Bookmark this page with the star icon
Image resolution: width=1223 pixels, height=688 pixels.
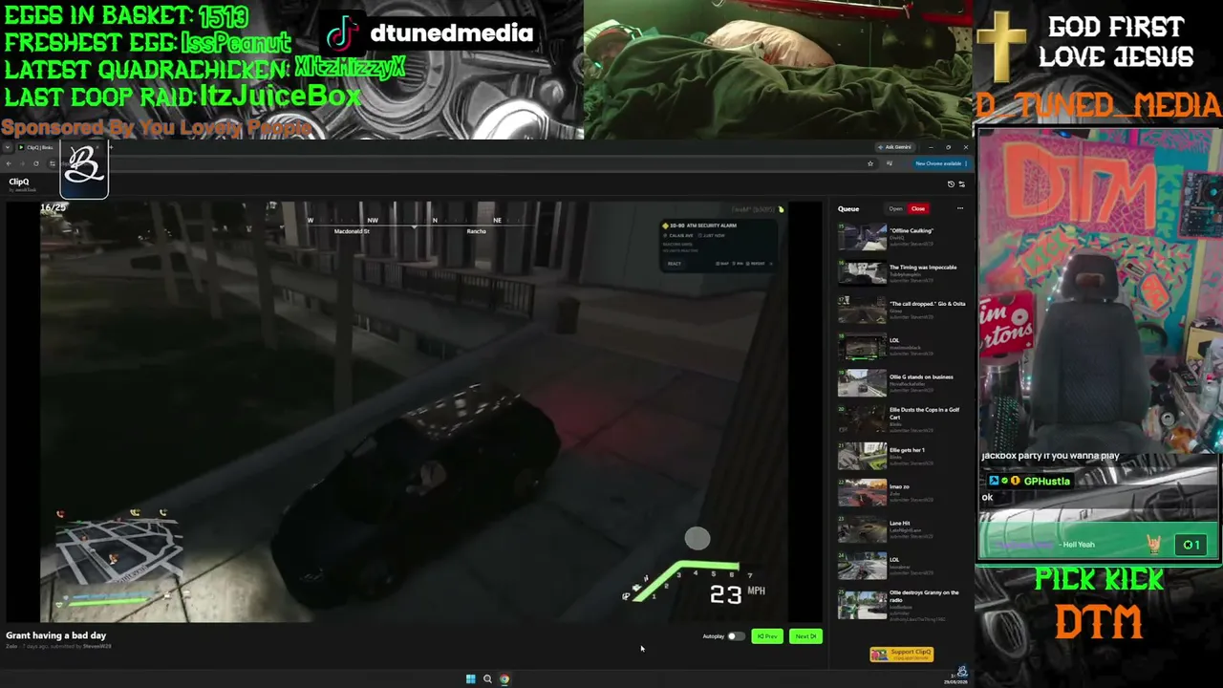tap(869, 163)
